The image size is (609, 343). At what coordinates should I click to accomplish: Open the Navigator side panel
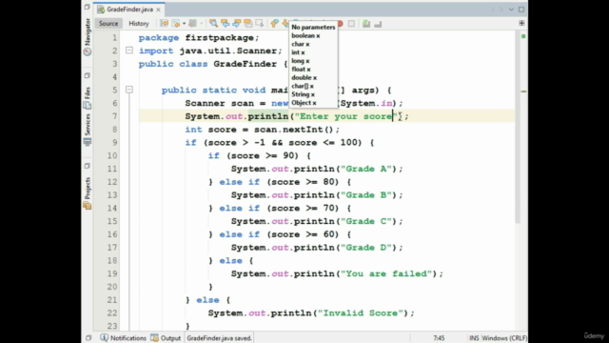click(88, 37)
